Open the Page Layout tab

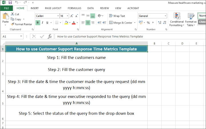click(x=53, y=8)
